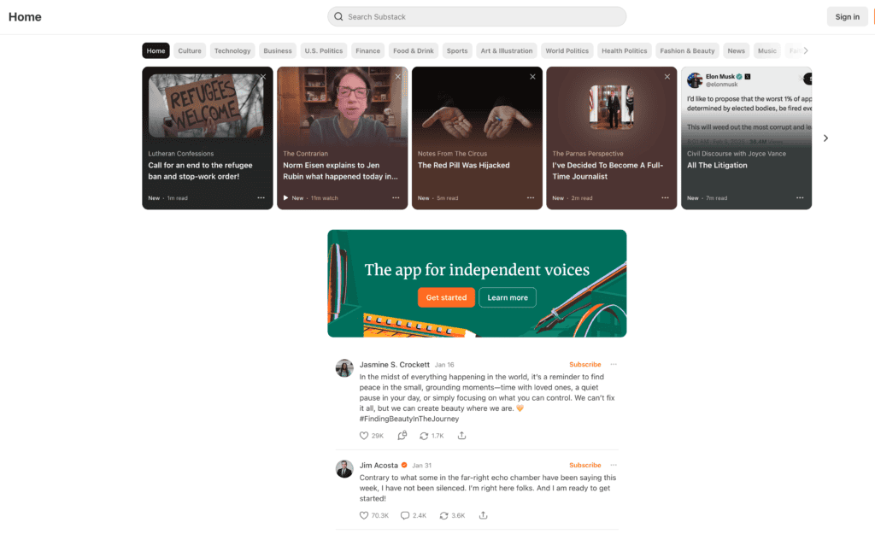The image size is (875, 534).
Task: Open more options menu on Jim Acosta's note
Action: click(x=614, y=465)
